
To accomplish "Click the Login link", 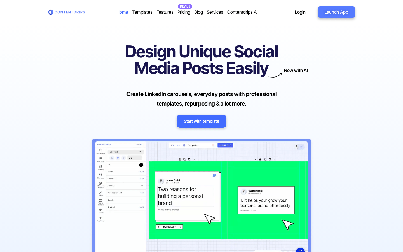I will [300, 12].
